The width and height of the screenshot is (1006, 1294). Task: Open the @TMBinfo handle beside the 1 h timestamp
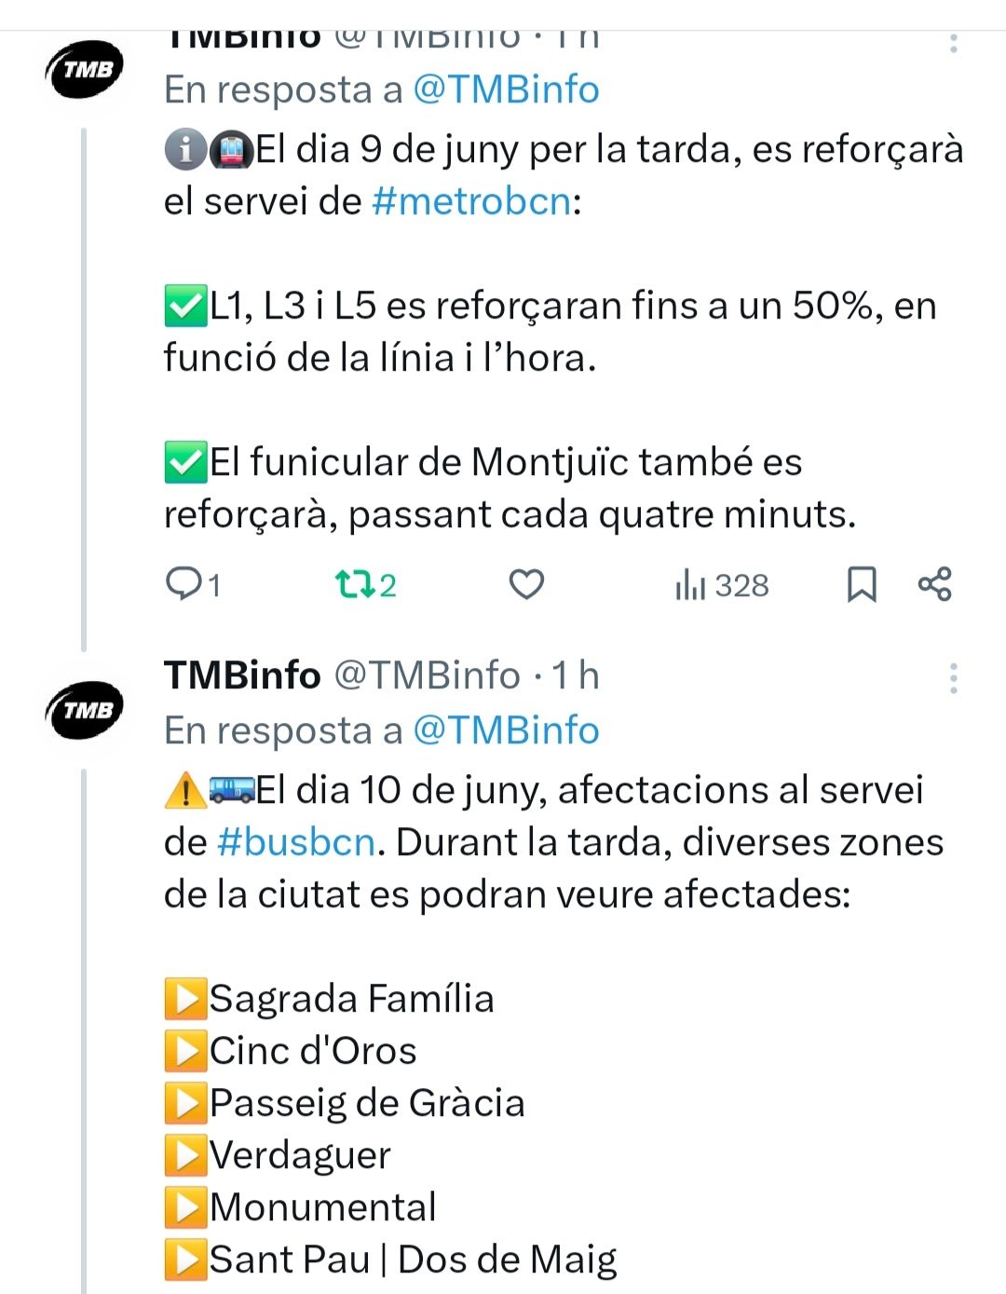tap(427, 675)
